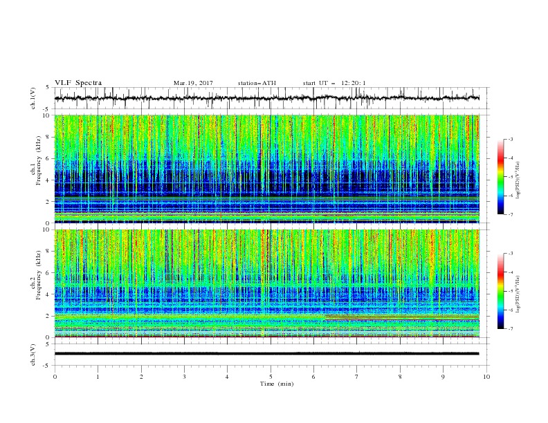Click time axis tick label '2'
The width and height of the screenshot is (548, 423).
tap(141, 377)
